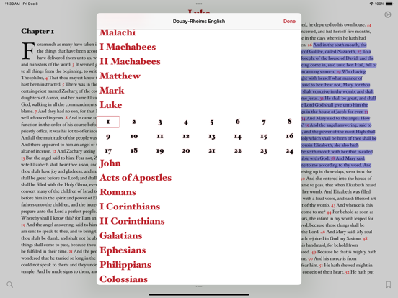The height and width of the screenshot is (298, 398).
Task: Tap the bookmark icon
Action: coord(389,284)
